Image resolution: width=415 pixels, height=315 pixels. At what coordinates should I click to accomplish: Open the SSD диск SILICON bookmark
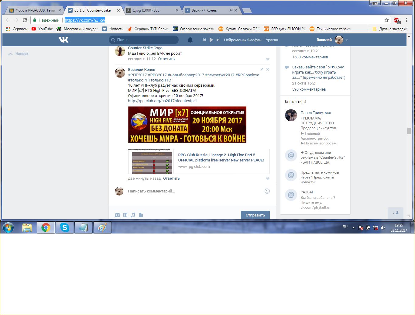[285, 29]
